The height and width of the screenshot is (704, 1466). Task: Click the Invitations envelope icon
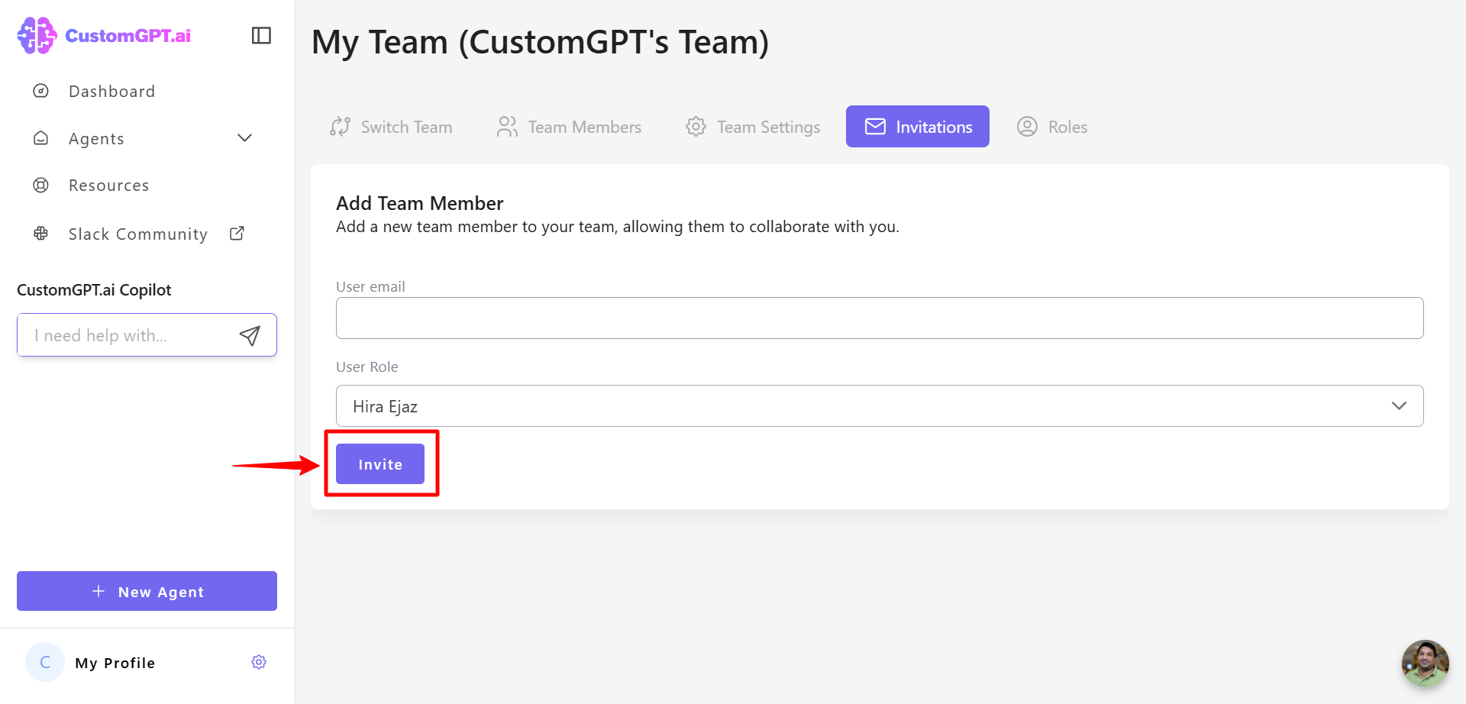tap(875, 127)
